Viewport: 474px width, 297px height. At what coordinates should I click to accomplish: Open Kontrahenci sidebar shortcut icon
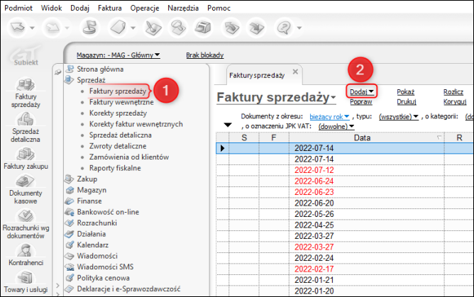point(26,250)
